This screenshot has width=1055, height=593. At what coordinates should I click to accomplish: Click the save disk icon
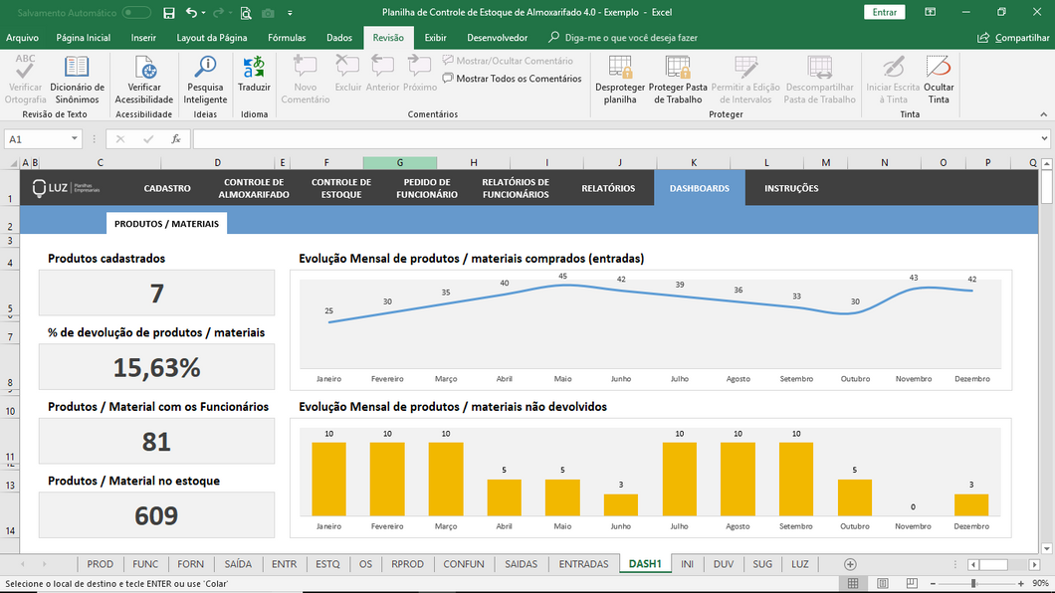169,13
